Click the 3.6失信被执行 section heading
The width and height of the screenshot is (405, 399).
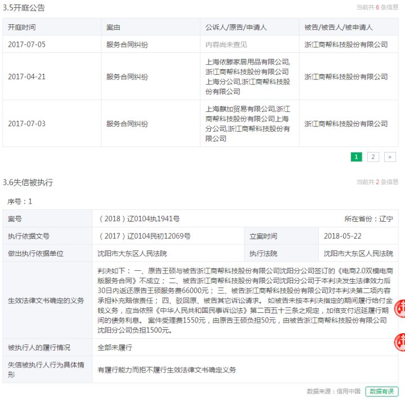[28, 182]
